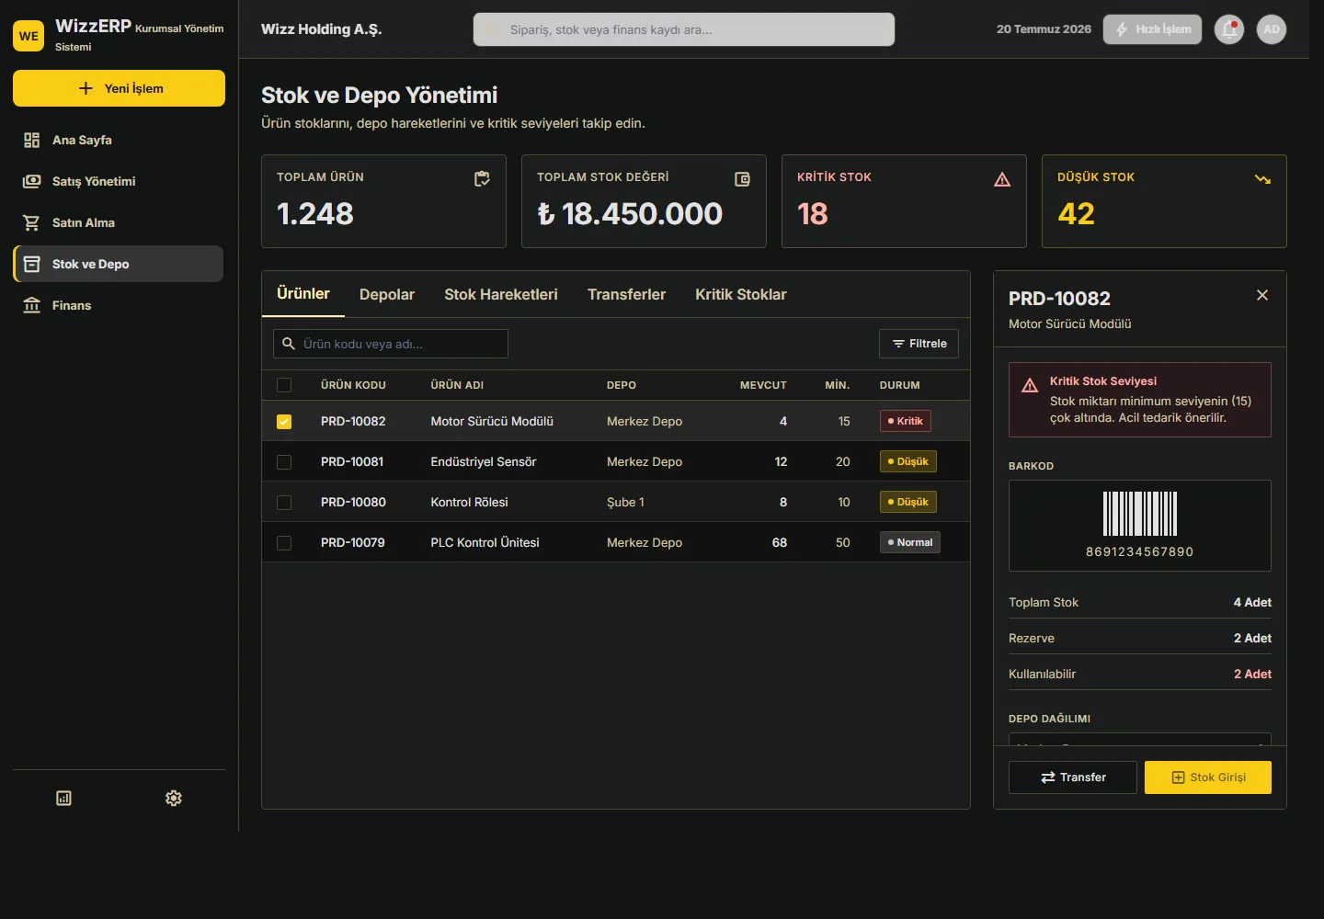Toggle the select-all header checkbox

pos(284,385)
